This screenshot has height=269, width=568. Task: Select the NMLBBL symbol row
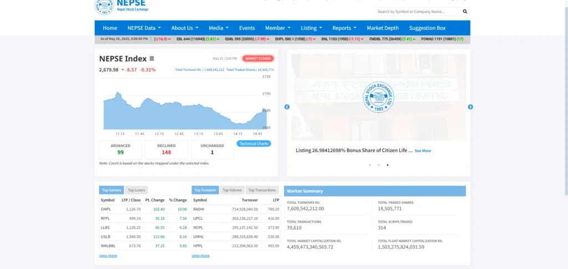(144, 246)
